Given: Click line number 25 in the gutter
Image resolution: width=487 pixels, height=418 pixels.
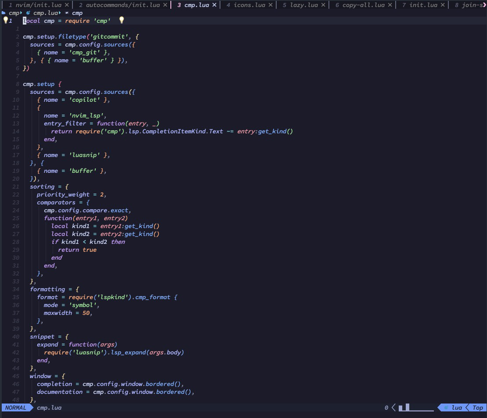Looking at the screenshot, I should [x=15, y=218].
